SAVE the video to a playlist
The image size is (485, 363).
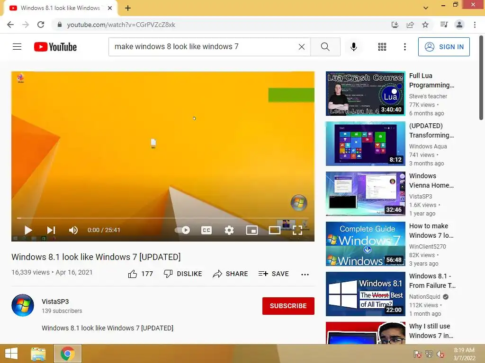coord(273,274)
